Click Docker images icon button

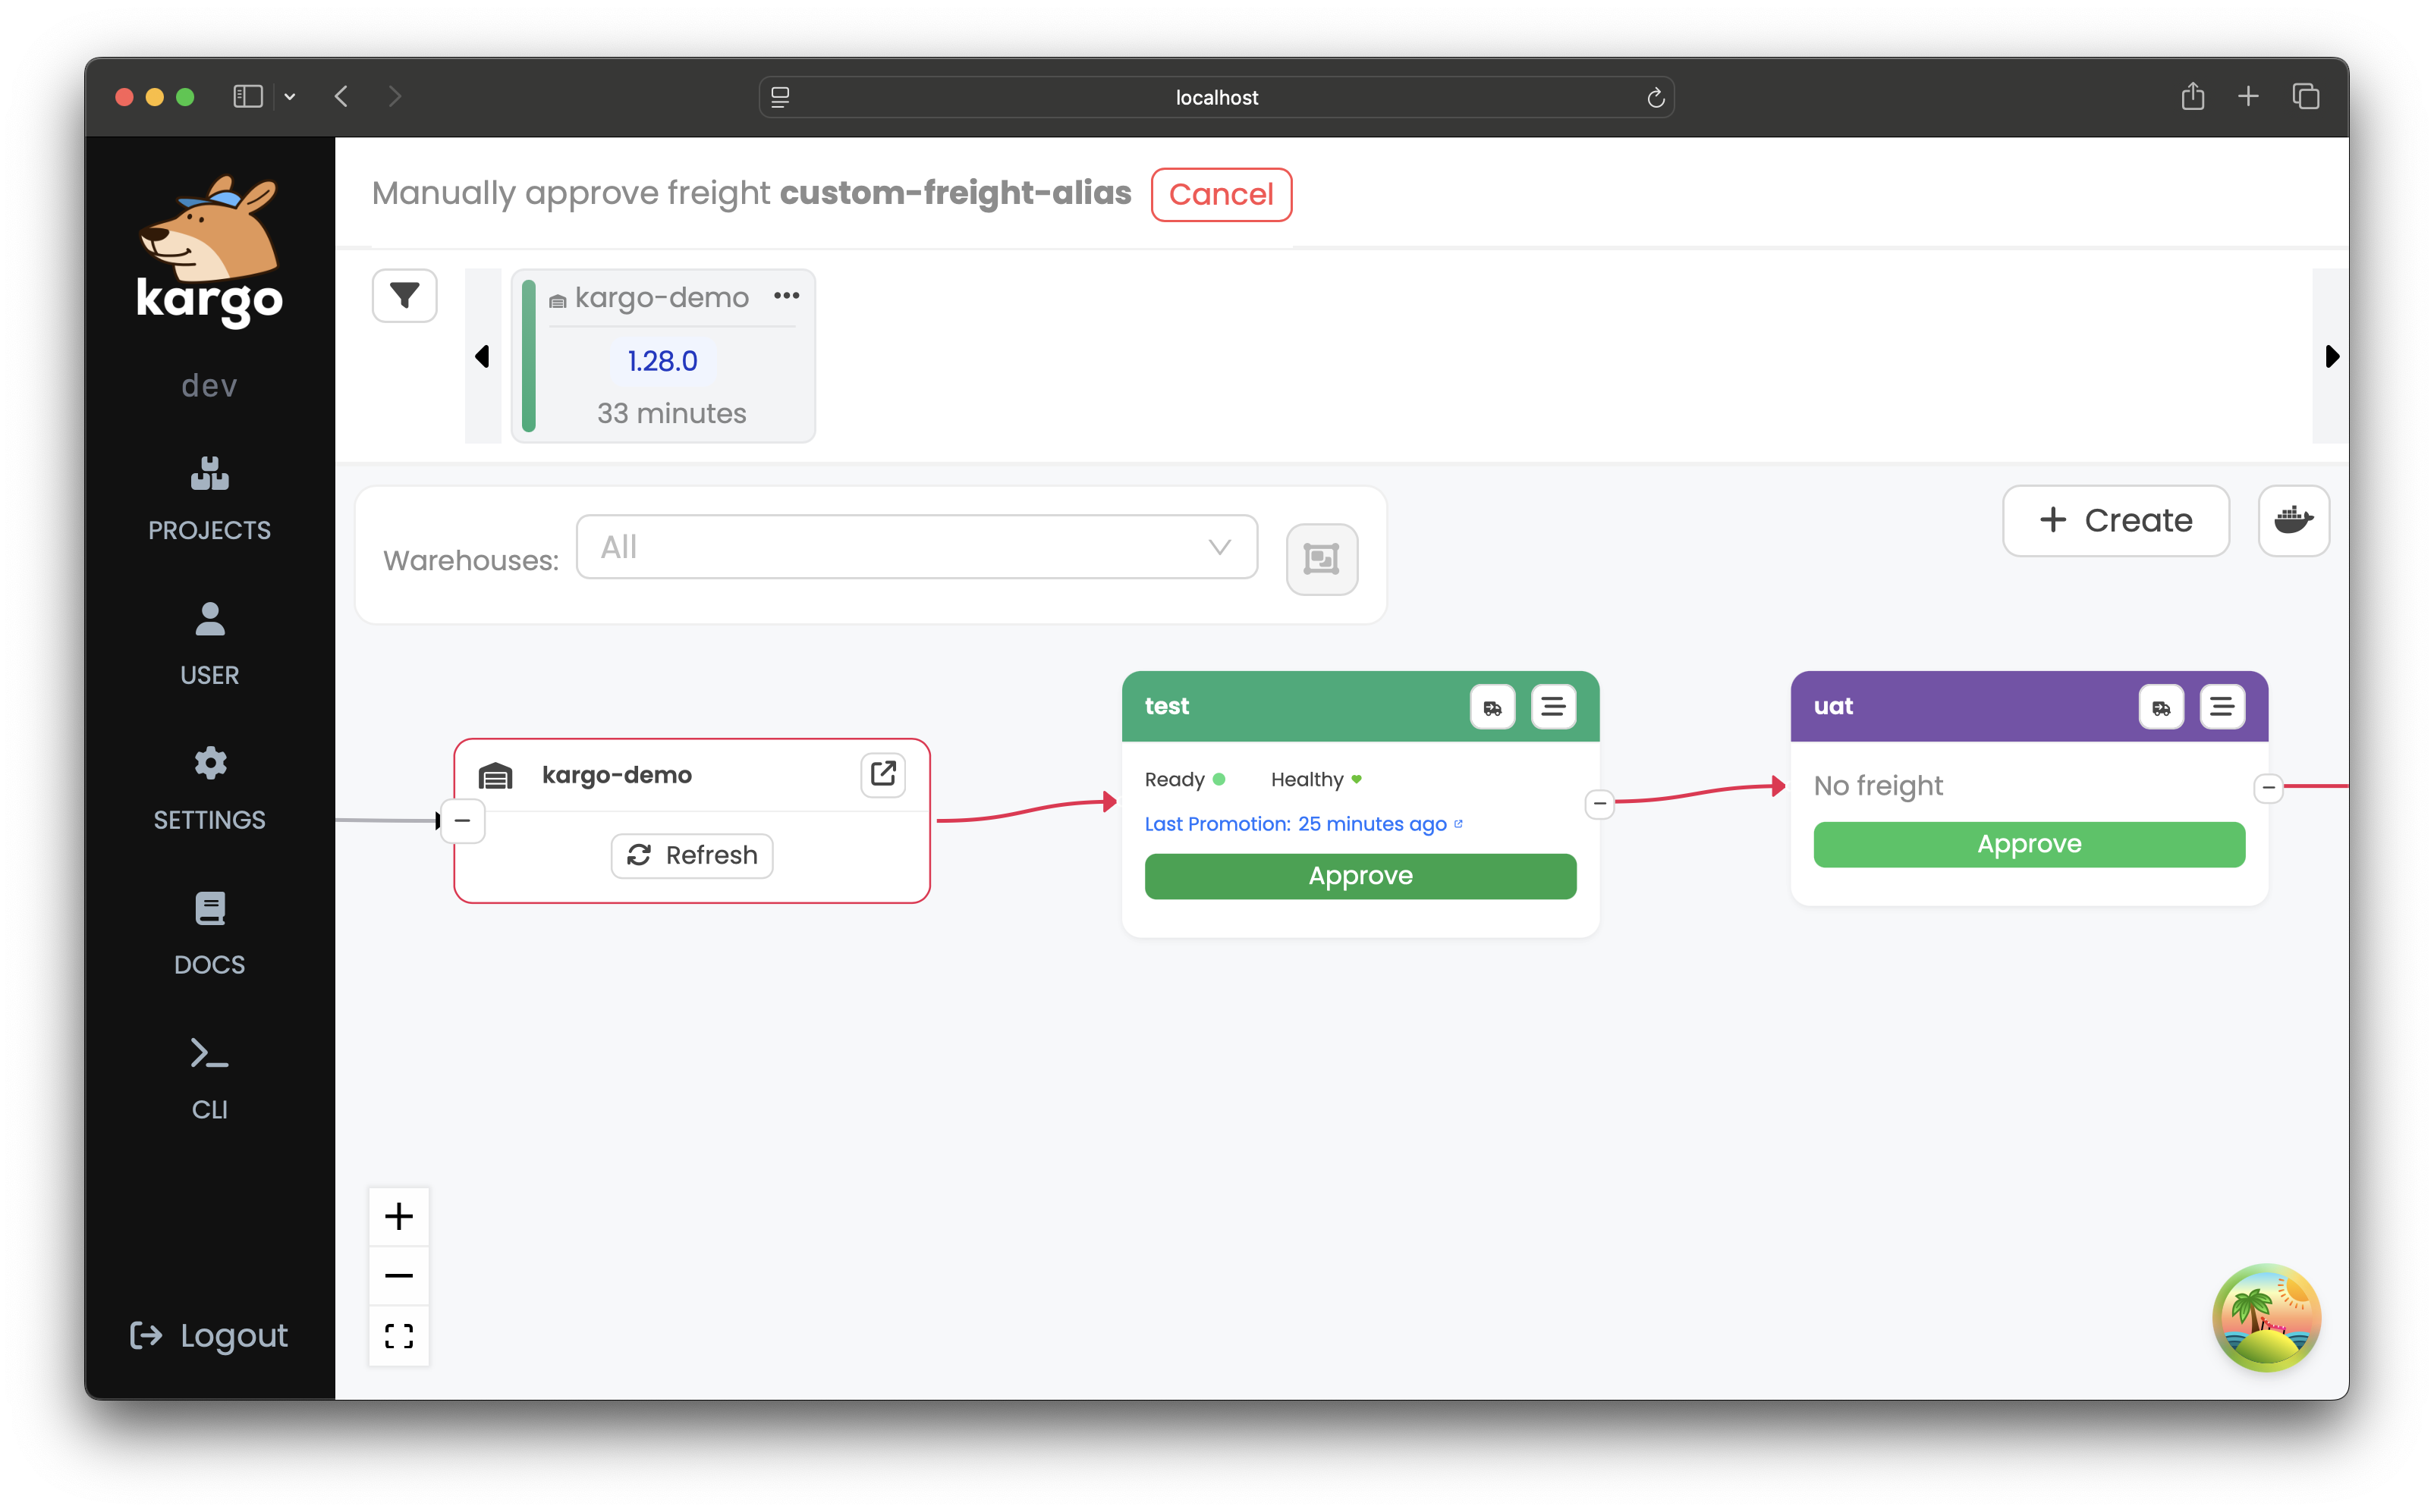pyautogui.click(x=2293, y=520)
